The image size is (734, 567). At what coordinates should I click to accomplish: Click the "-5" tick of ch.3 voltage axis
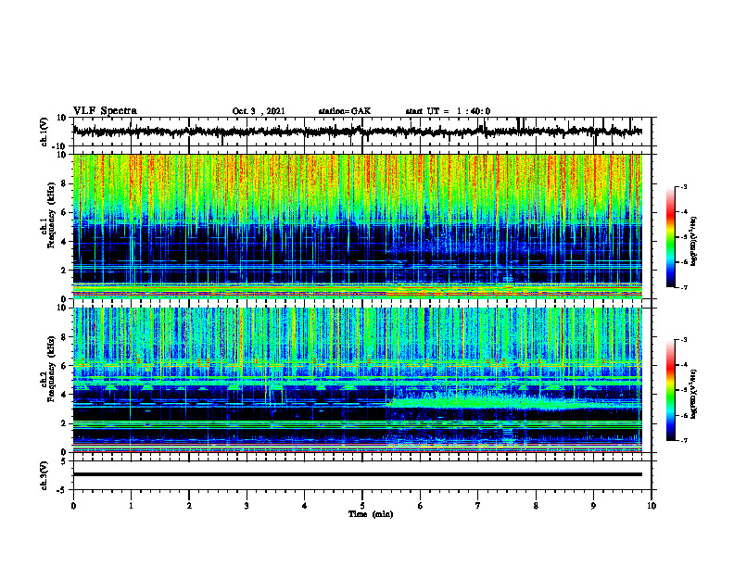63,490
